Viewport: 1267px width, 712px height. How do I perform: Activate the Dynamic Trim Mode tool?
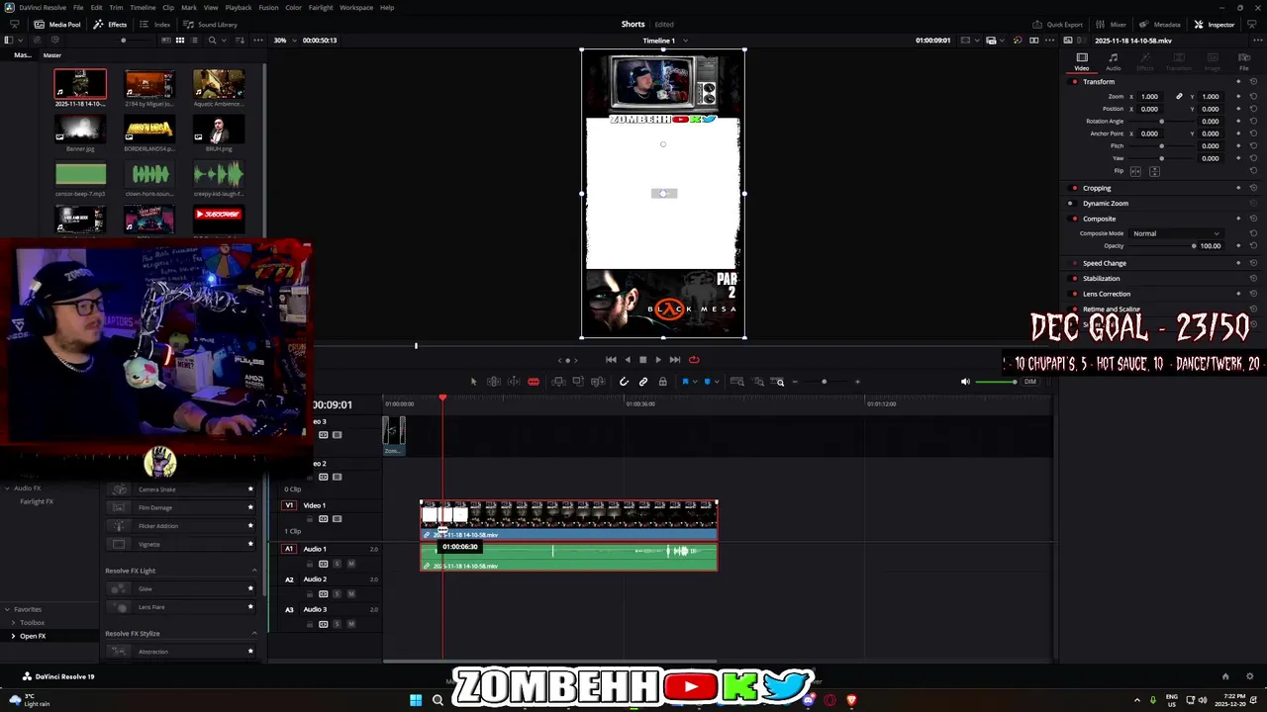(x=514, y=382)
